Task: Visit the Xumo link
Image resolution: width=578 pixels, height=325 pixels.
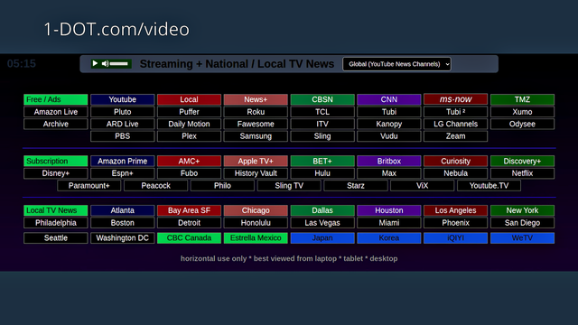Action: point(522,112)
